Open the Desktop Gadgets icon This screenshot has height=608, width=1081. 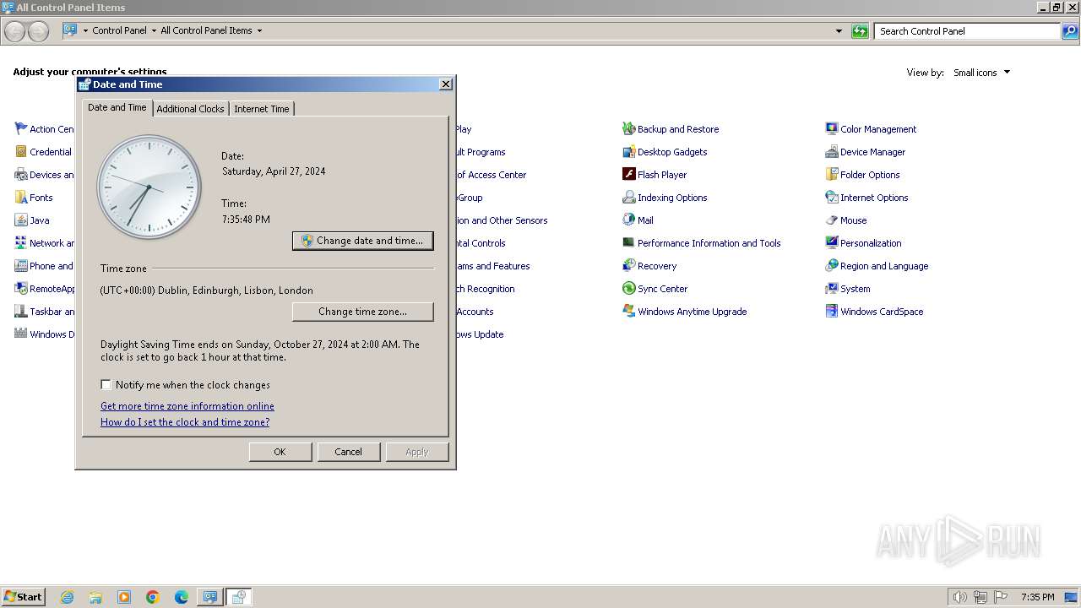(628, 152)
